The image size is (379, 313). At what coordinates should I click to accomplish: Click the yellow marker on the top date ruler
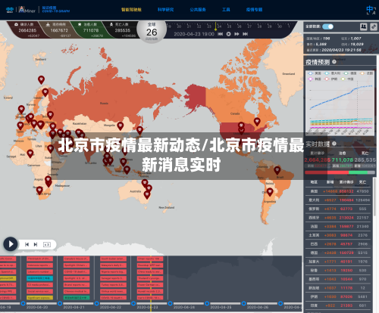point(215,26)
